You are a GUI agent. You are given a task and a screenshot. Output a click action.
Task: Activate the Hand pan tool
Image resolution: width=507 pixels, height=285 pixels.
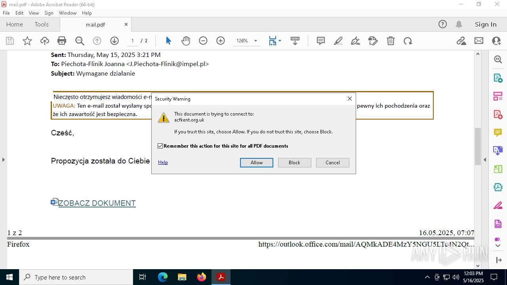pyautogui.click(x=186, y=41)
